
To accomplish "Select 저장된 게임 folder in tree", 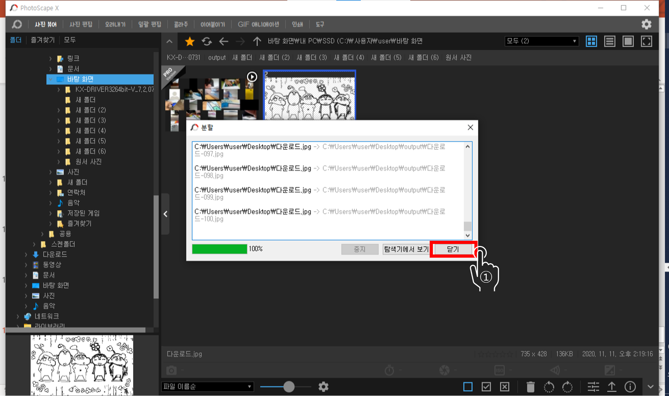I will pos(83,213).
